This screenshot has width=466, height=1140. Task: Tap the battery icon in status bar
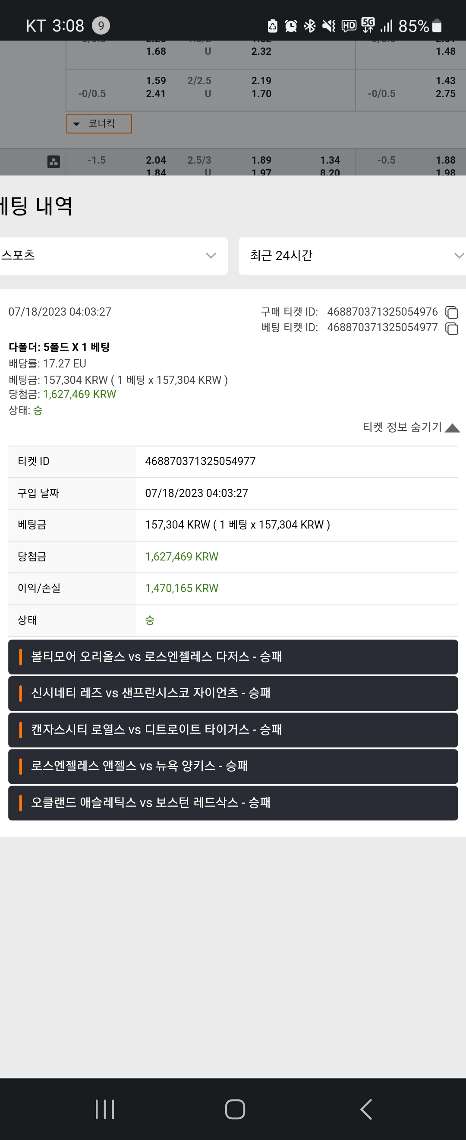tap(437, 25)
